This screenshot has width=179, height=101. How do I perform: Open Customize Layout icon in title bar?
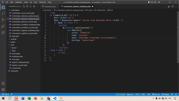click(x=159, y=2)
